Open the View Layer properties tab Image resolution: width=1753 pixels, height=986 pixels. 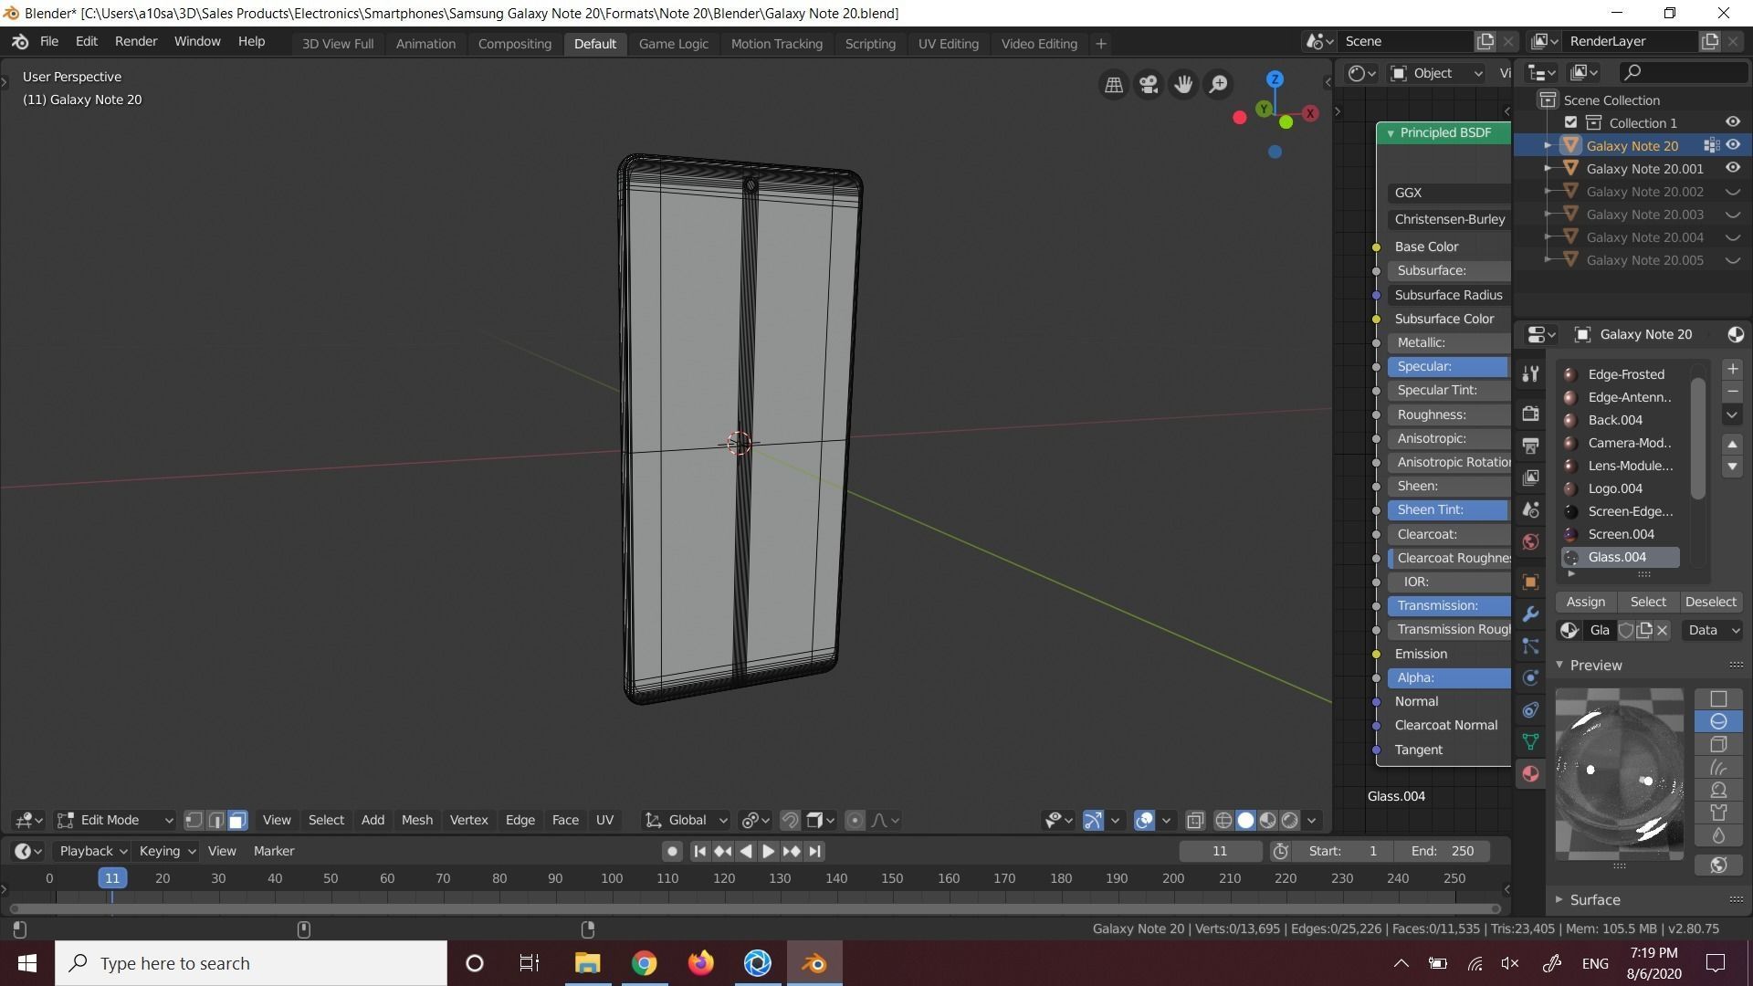(x=1530, y=477)
